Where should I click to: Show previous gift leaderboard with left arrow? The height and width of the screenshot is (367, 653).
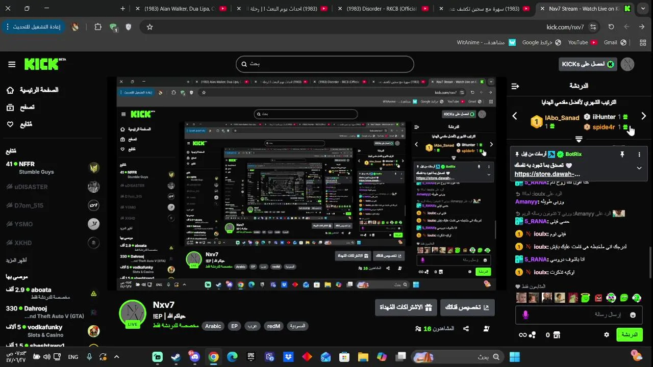[515, 116]
